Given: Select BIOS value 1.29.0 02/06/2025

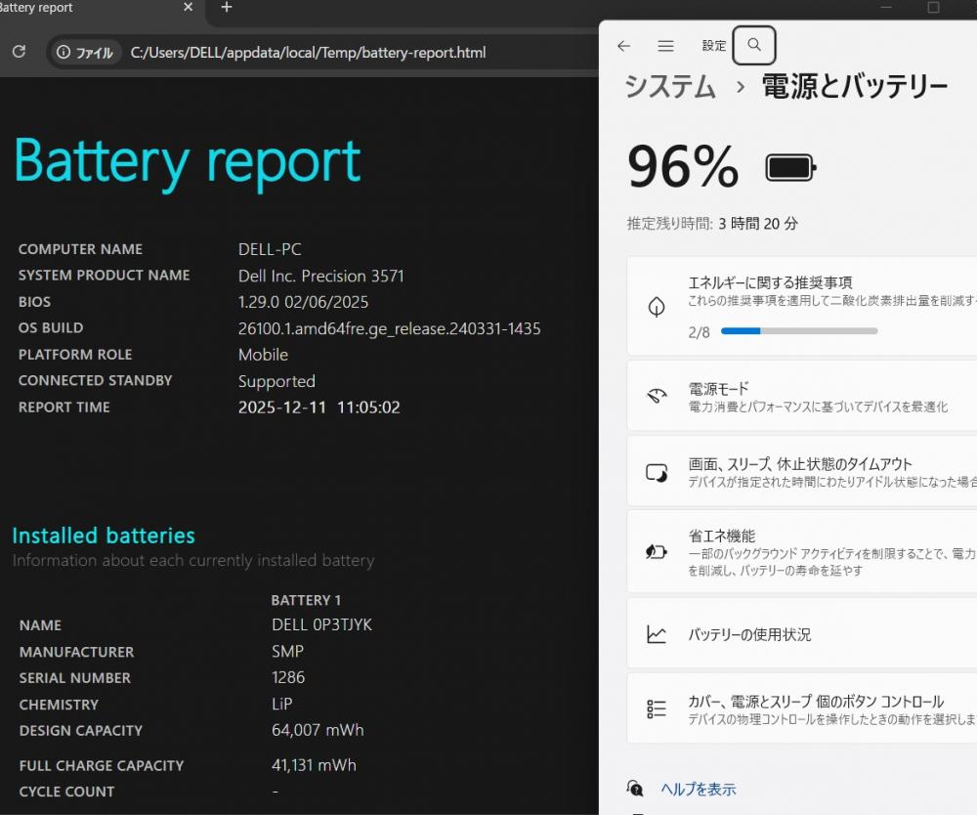Looking at the screenshot, I should click(303, 302).
